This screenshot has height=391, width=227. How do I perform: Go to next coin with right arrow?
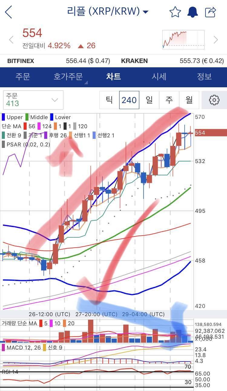(216, 40)
